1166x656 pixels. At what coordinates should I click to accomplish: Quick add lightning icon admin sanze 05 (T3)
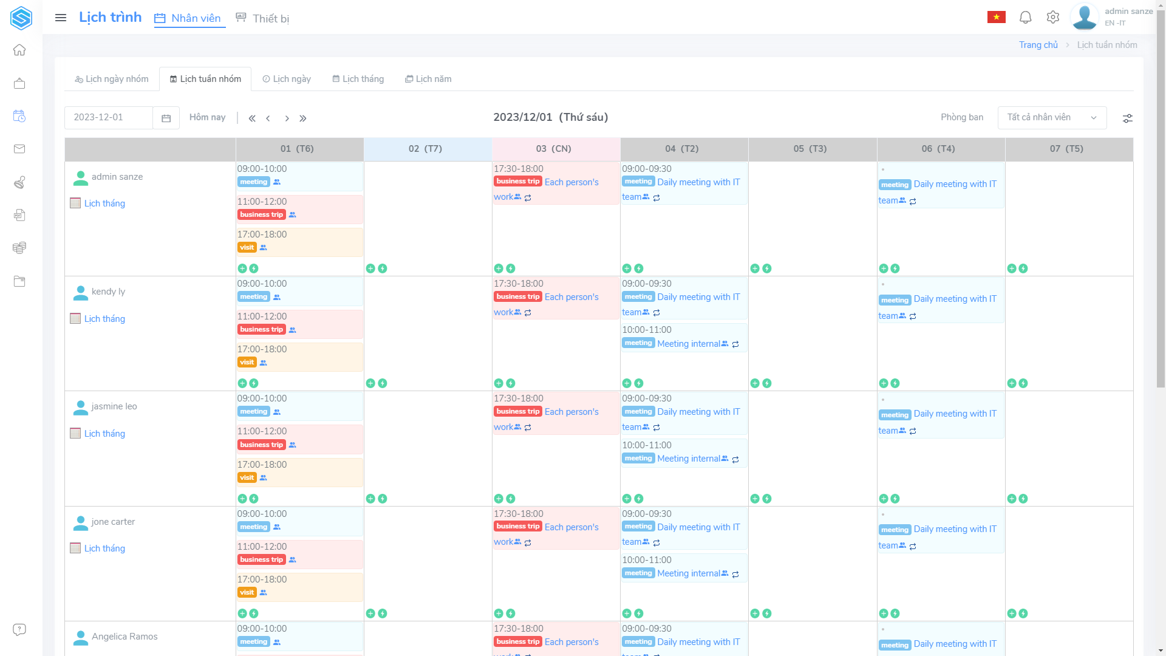(767, 268)
